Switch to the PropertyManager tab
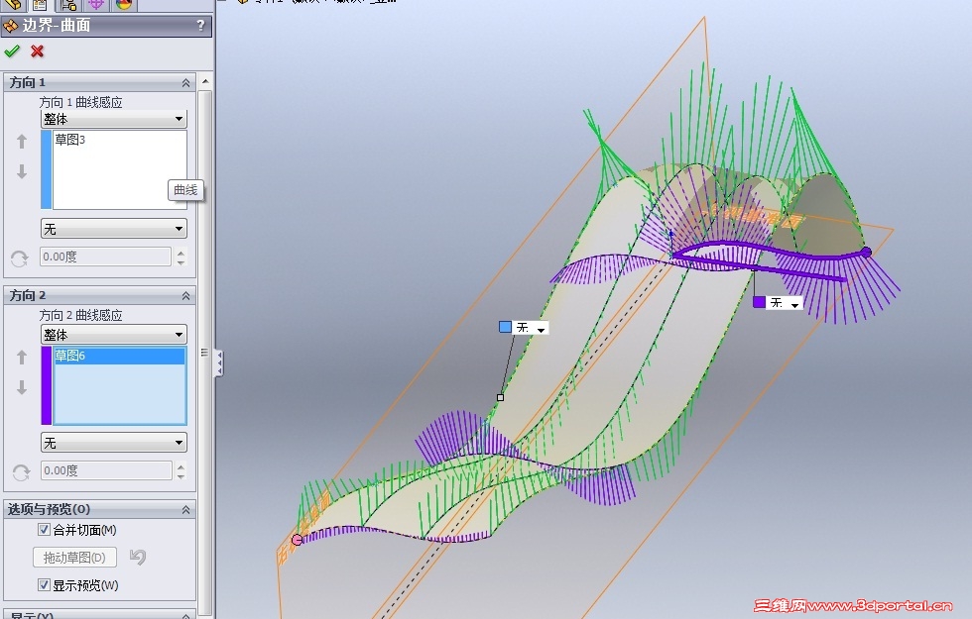The height and width of the screenshot is (619, 972). [x=40, y=5]
